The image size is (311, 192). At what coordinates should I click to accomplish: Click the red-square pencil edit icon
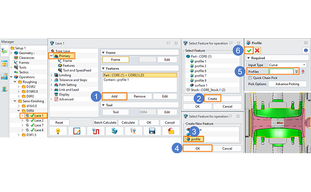77,131
